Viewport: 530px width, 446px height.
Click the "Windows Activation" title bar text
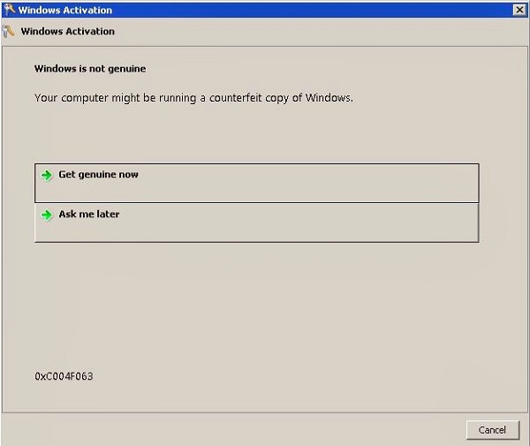[65, 10]
